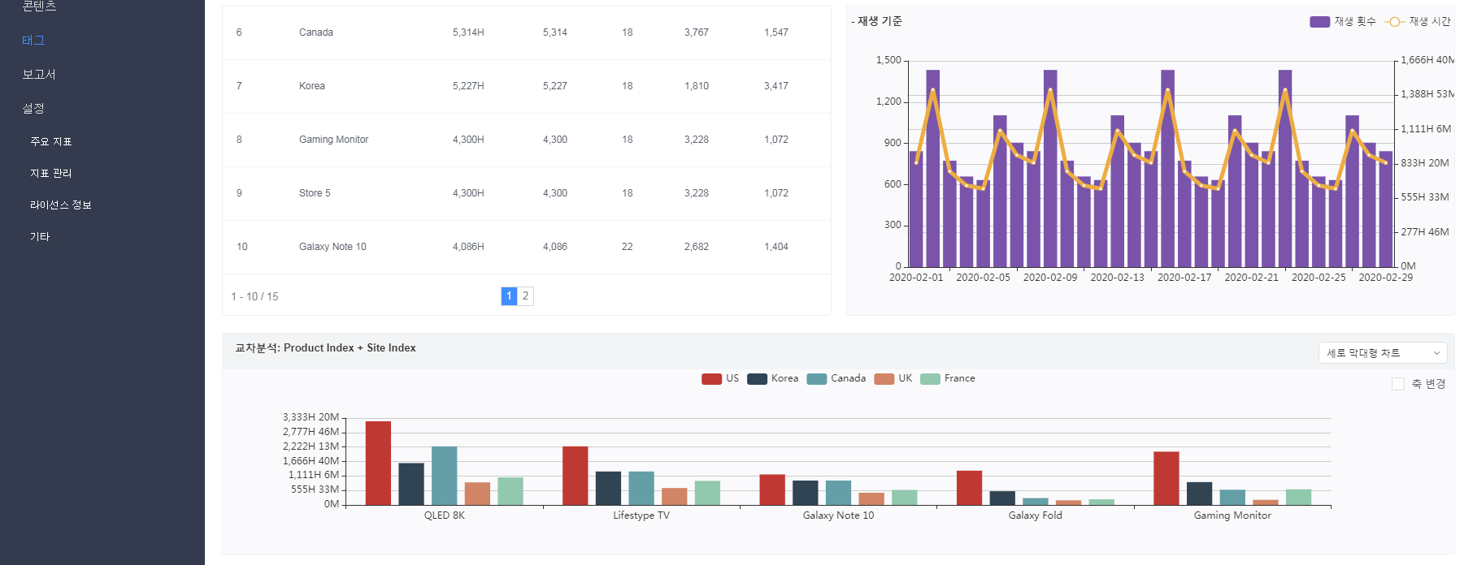Click the Gaming Monitor table row
Image resolution: width=1464 pixels, height=565 pixels.
coord(333,140)
